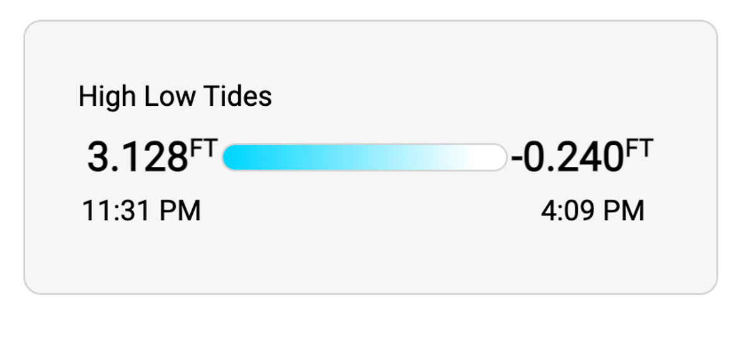The image size is (756, 337).
Task: Click the tide gradient bar center
Action: coord(364,157)
